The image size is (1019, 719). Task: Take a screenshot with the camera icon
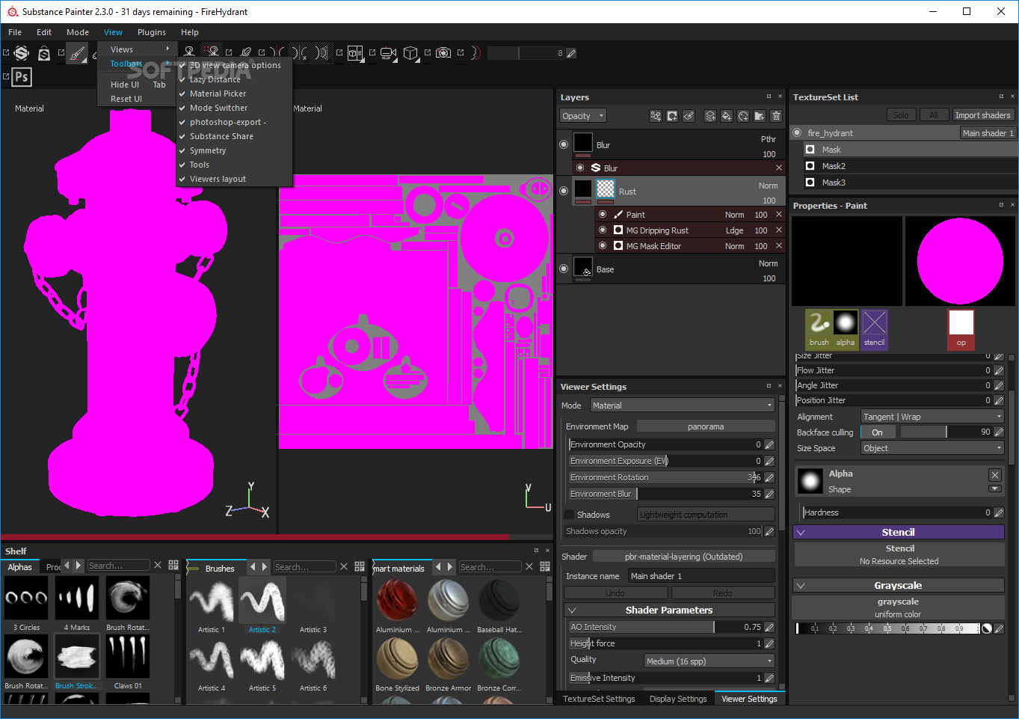pyautogui.click(x=443, y=53)
